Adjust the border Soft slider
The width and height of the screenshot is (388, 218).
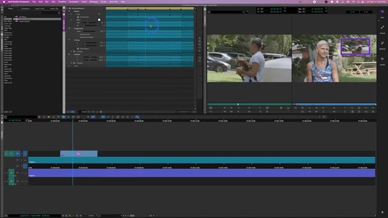(90, 25)
